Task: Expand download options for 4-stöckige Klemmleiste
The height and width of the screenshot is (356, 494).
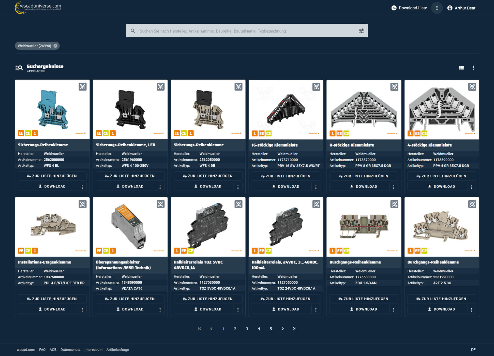Action: click(x=472, y=187)
